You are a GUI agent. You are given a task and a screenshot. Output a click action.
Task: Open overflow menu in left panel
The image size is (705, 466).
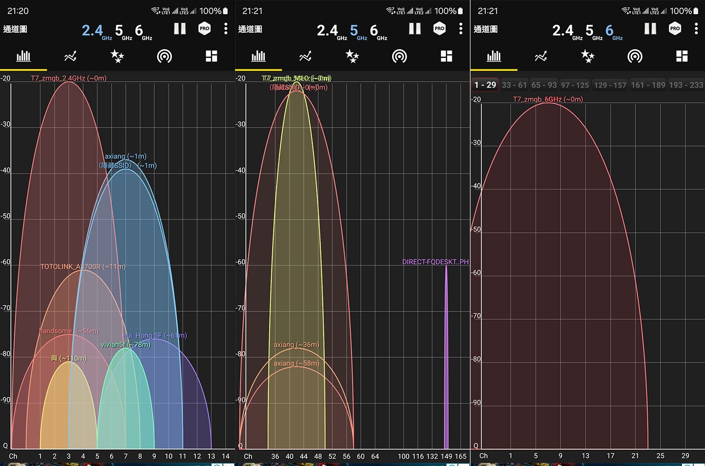pos(226,29)
